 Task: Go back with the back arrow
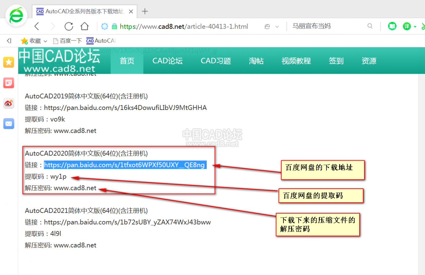pos(37,26)
